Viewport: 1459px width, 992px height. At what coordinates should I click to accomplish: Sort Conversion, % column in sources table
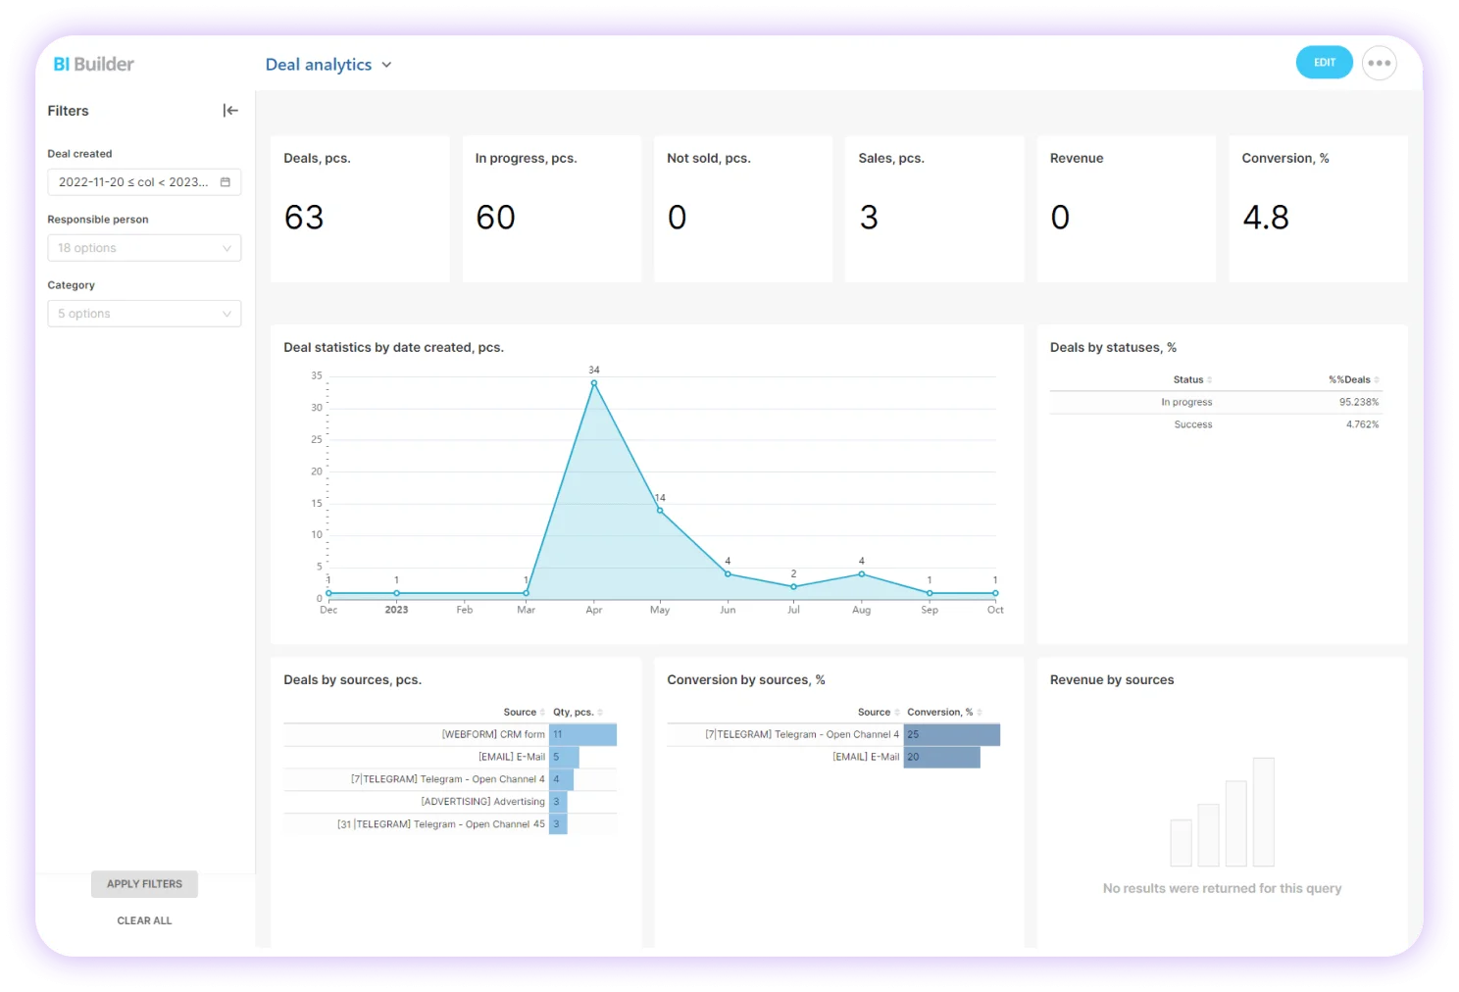click(x=980, y=713)
